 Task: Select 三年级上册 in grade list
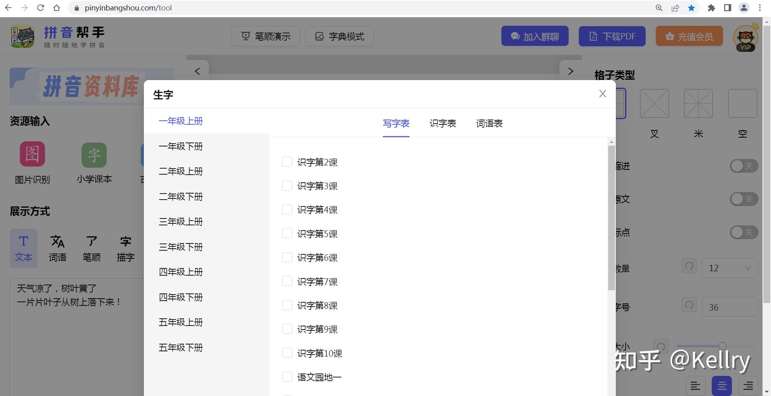click(207, 222)
